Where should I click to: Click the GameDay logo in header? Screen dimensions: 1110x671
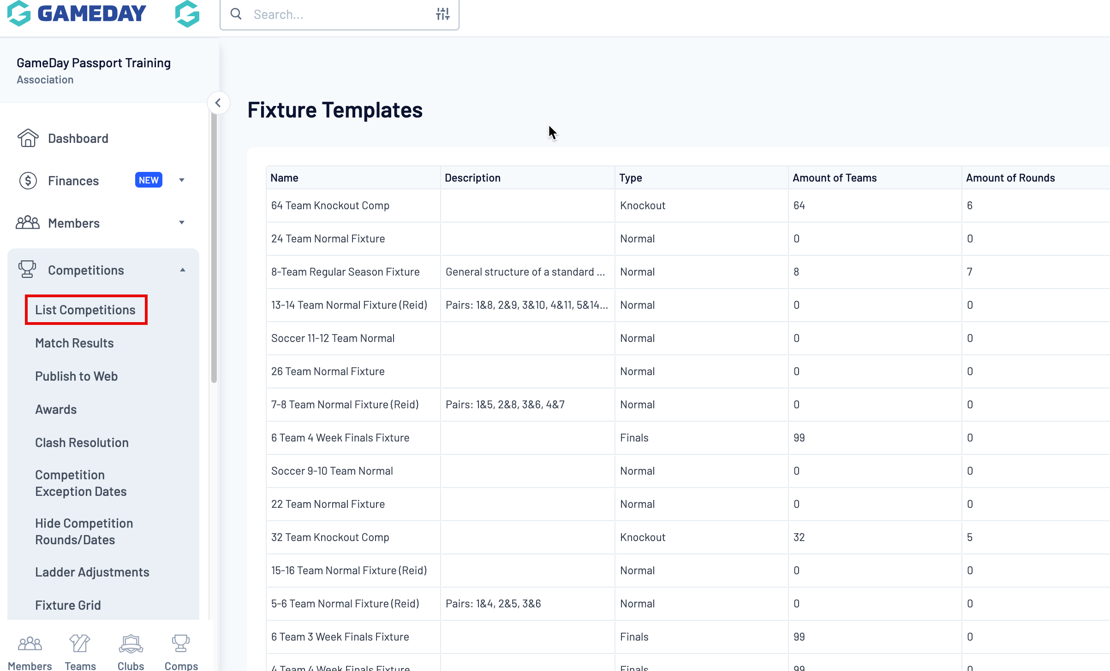[x=77, y=13]
